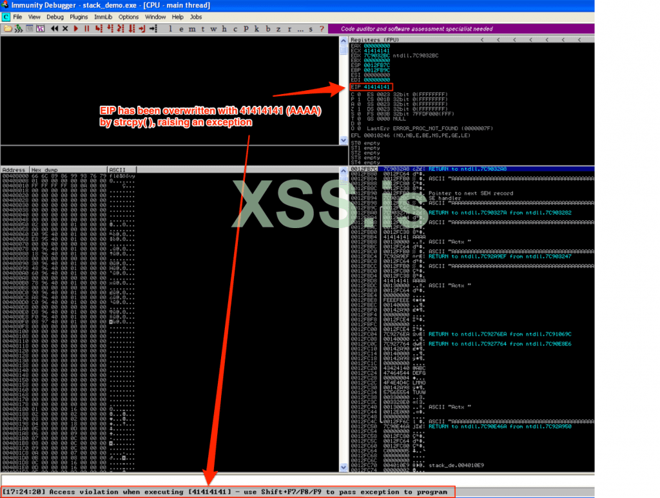Click the Go to address arrow icon
This screenshot has width=660, height=498.
(x=153, y=28)
